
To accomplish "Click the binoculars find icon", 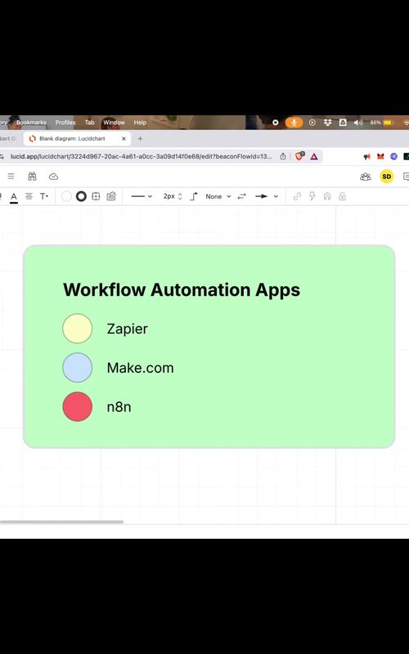I will pyautogui.click(x=32, y=177).
